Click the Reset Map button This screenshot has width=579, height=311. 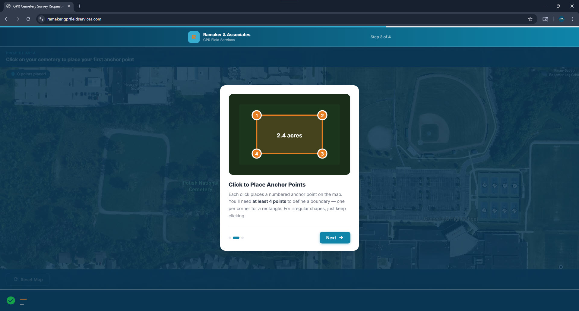(x=28, y=280)
